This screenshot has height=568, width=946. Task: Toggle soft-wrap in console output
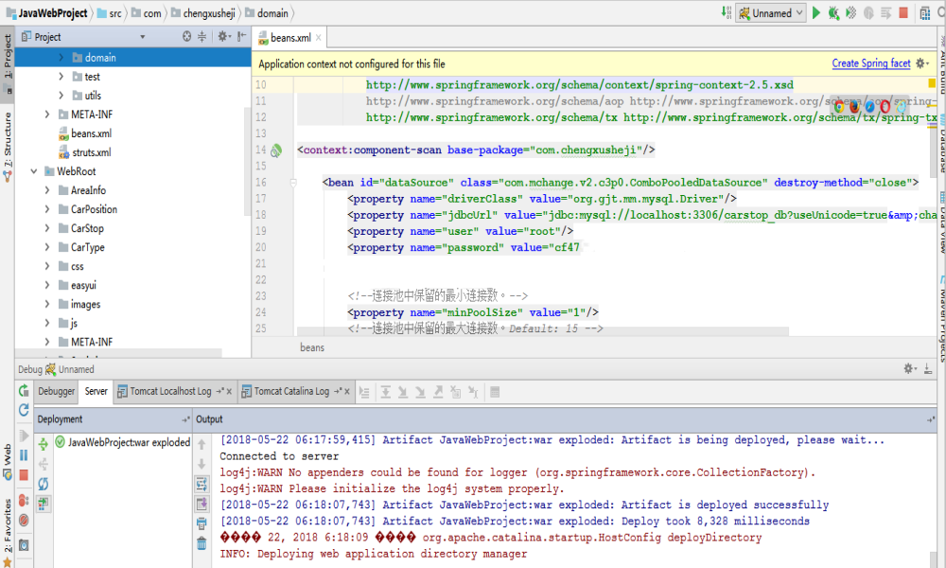coord(201,484)
